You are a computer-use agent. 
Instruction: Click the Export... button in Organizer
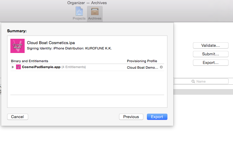pos(210,63)
